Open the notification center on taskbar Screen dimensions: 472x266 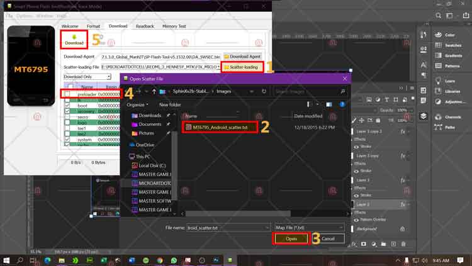(x=460, y=260)
